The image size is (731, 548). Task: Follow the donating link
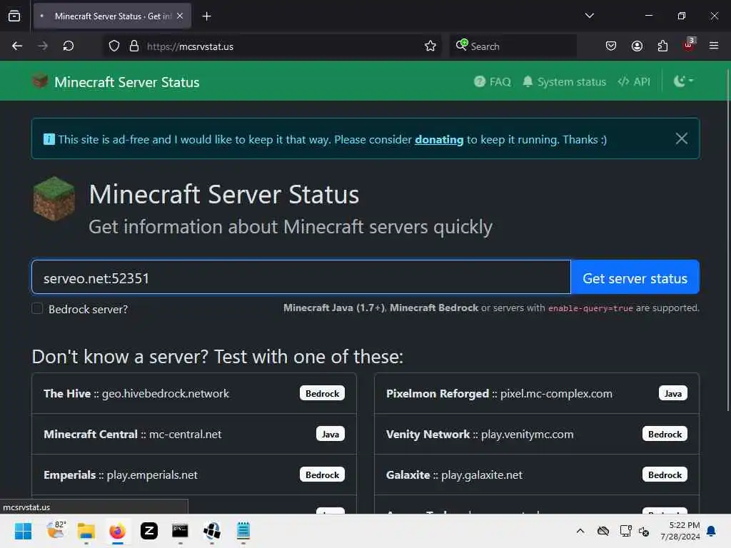(439, 139)
